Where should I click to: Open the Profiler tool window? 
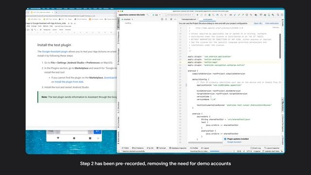click(x=194, y=148)
